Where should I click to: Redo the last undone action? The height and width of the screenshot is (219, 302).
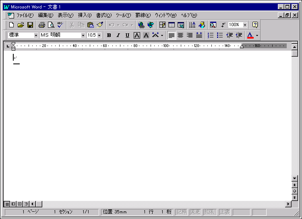pos(125,25)
